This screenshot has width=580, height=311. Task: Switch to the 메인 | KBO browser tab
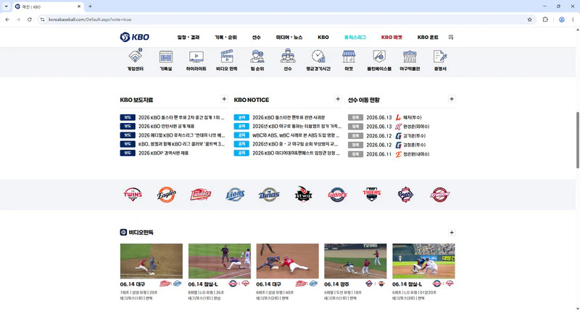pos(48,7)
